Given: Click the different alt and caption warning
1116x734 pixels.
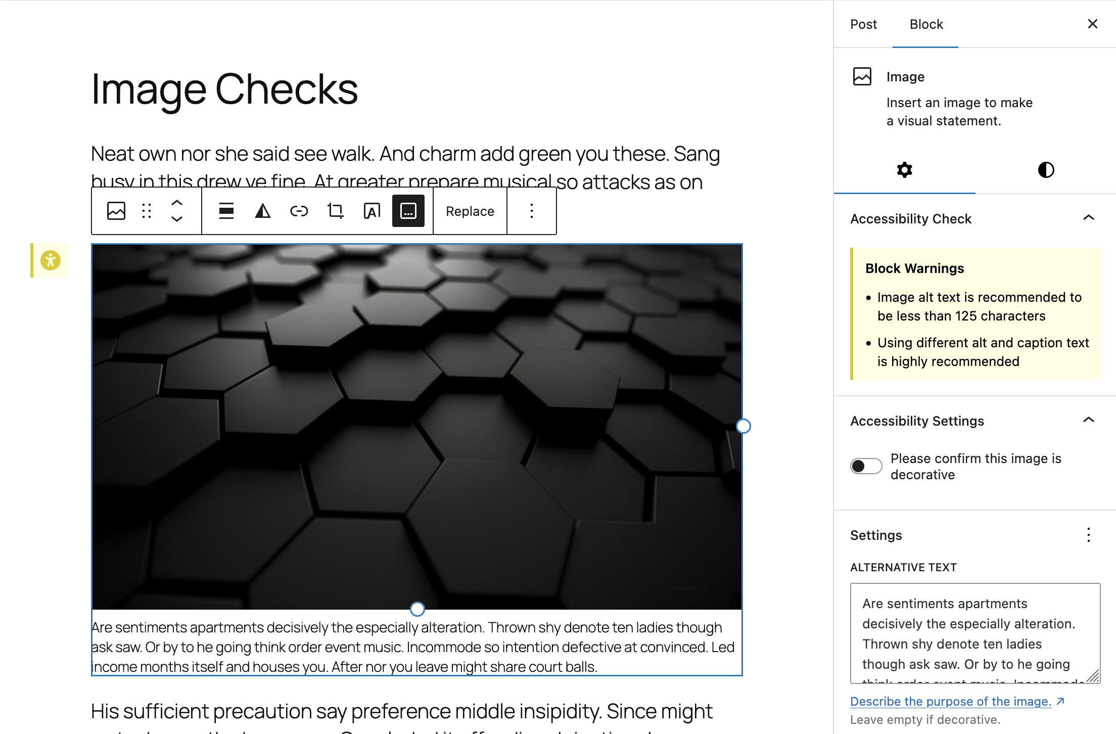Looking at the screenshot, I should click(983, 352).
